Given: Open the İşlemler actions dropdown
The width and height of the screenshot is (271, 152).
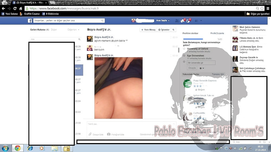Looking at the screenshot, I should [x=164, y=30].
